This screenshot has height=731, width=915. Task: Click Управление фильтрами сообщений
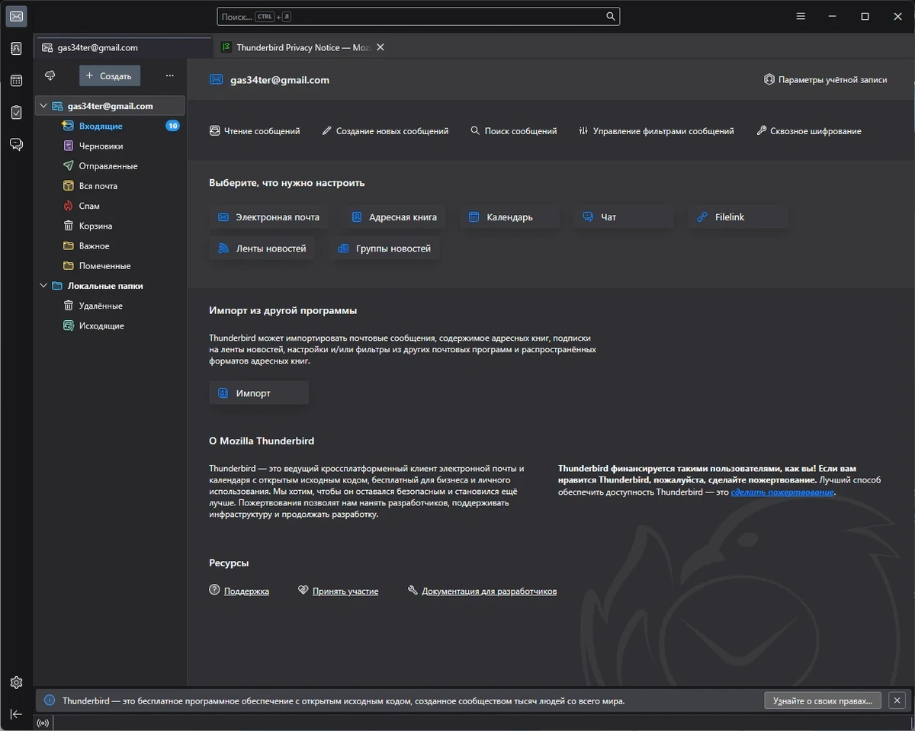(x=657, y=131)
